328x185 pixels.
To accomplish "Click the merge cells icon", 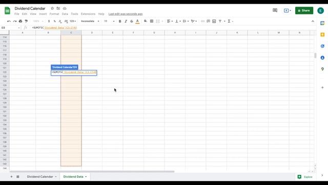I will [158, 21].
